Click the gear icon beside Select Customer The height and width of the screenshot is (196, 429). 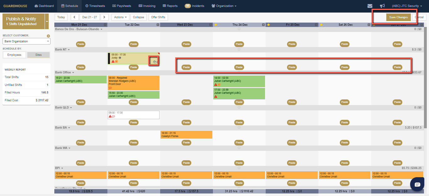click(x=48, y=36)
